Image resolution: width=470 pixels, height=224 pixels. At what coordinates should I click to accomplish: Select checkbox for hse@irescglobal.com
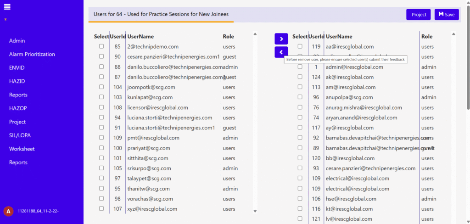[x=300, y=198]
